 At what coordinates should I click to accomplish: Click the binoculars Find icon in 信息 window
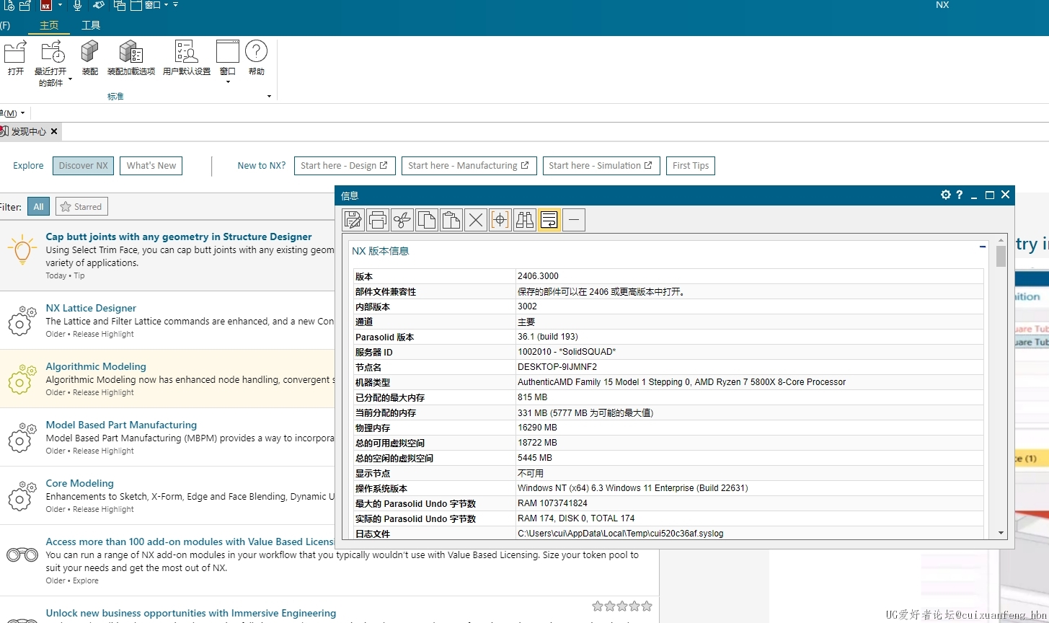click(525, 220)
